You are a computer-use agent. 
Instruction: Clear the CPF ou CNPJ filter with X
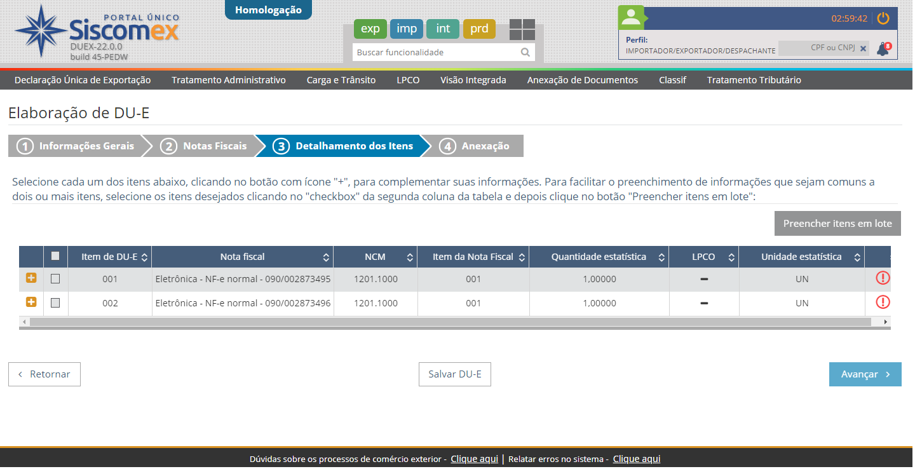pyautogui.click(x=864, y=48)
